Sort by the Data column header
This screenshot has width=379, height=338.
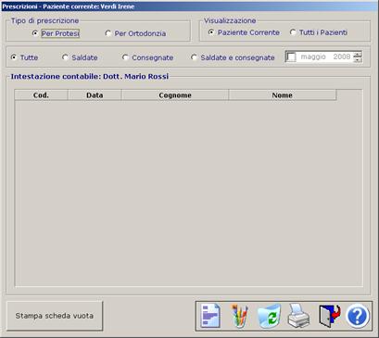[95, 95]
